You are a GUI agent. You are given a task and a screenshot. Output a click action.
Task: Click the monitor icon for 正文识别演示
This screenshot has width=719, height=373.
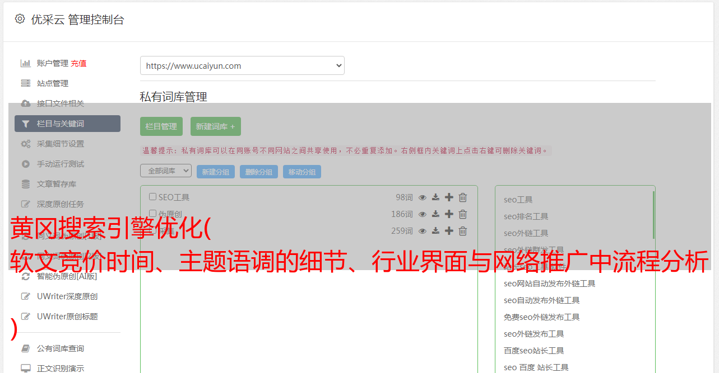pos(25,369)
